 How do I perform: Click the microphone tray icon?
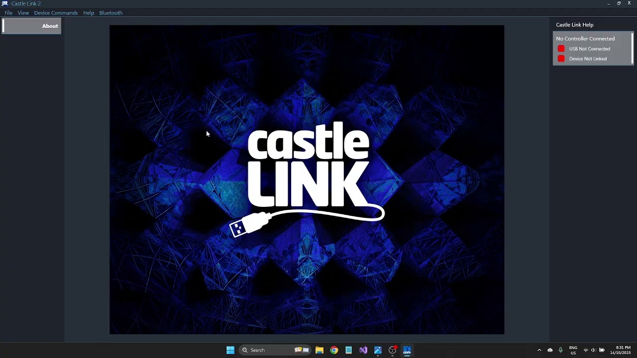click(x=560, y=350)
